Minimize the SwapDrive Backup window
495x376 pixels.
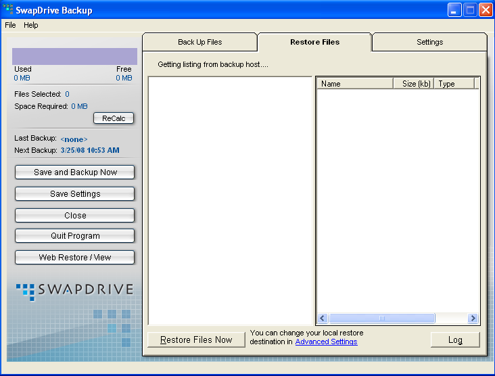click(454, 10)
